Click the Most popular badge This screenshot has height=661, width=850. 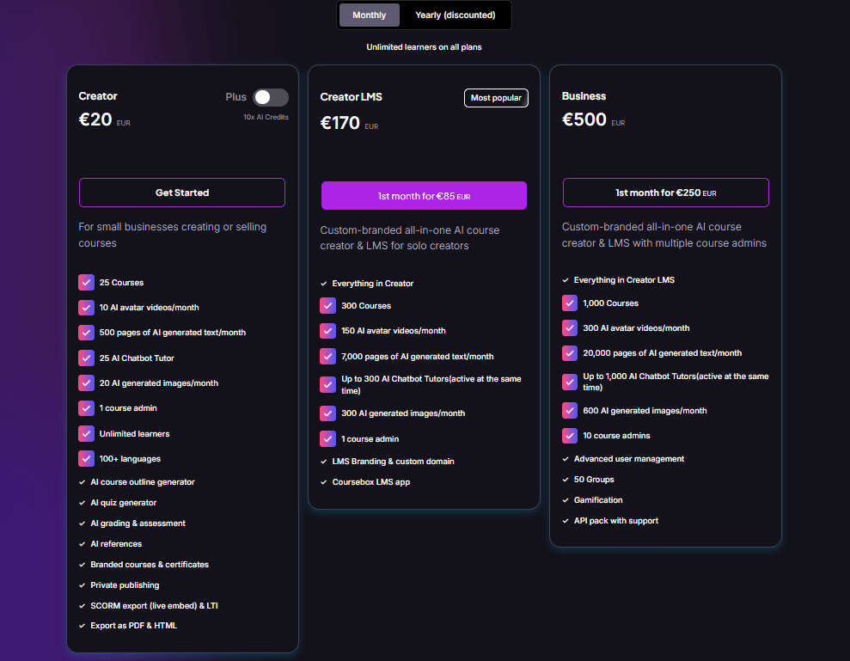496,97
